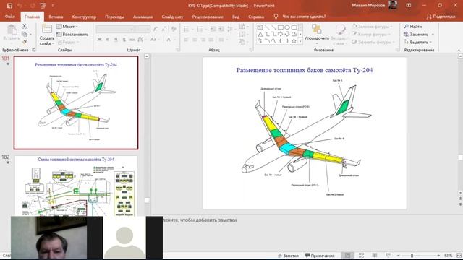463x260 pixels.
Task: Switch to Normal view in status bar
Action: pyautogui.click(x=348, y=255)
